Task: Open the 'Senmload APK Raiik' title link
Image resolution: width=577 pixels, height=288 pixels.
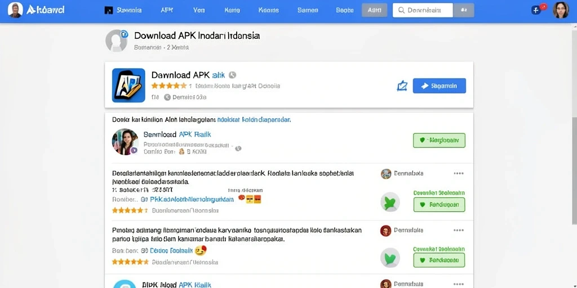Action: click(x=177, y=134)
